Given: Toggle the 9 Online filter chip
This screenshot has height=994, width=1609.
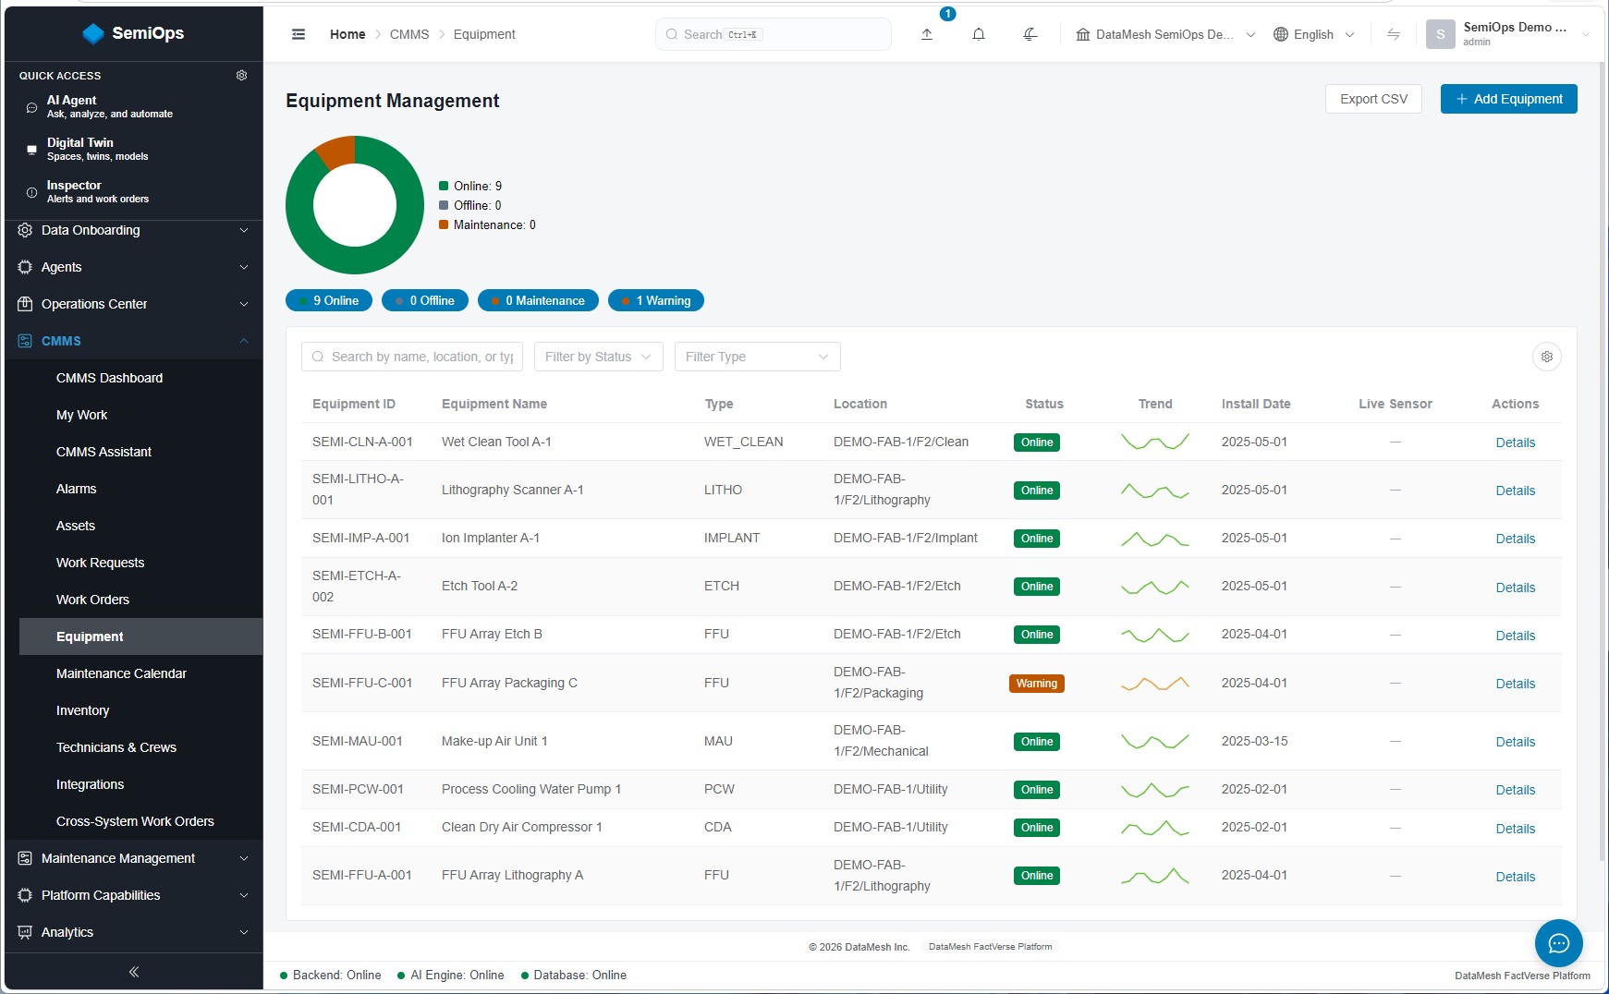Looking at the screenshot, I should pos(329,300).
